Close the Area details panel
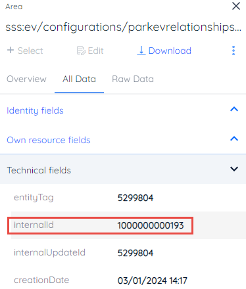Screen dimensions: 246x289 236,6
